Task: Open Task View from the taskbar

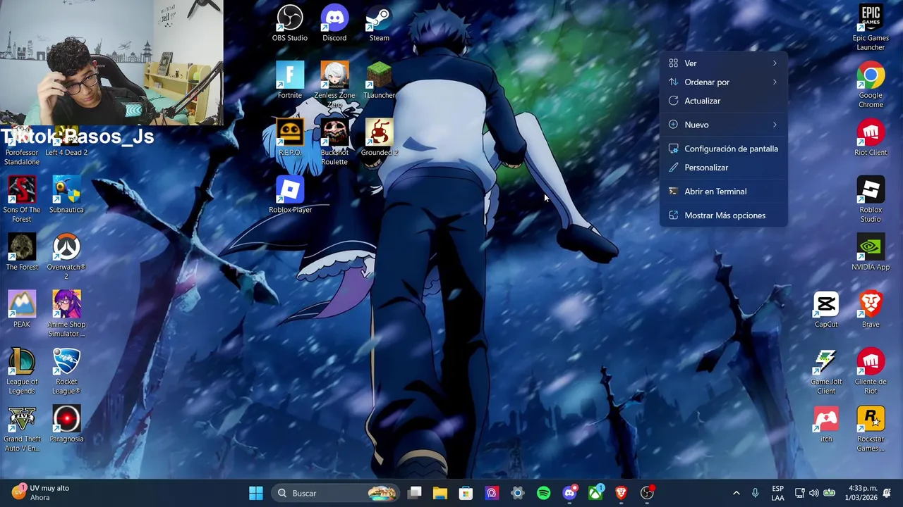Action: 415,493
